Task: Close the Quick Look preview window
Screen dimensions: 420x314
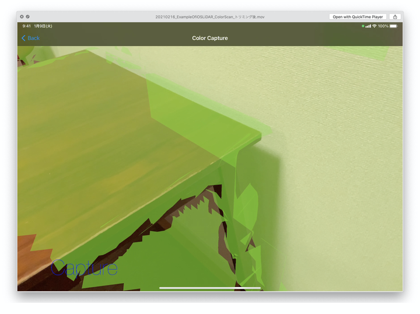Action: coord(22,16)
